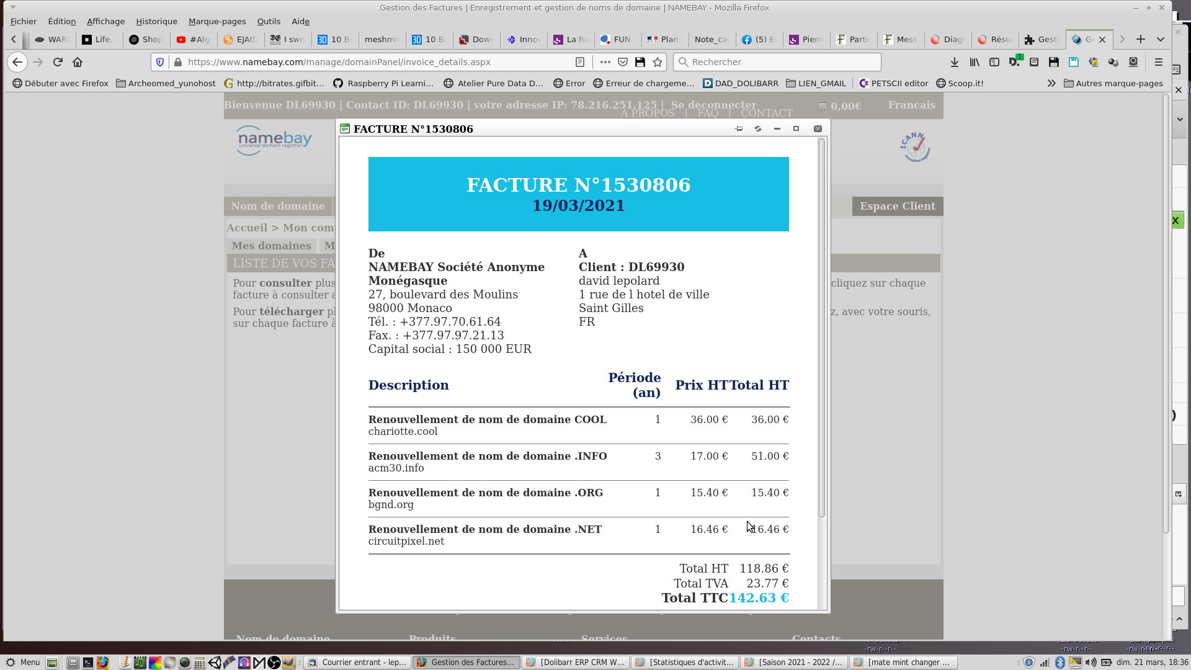
Task: Open Firefox hamburger application menu
Action: [1158, 62]
